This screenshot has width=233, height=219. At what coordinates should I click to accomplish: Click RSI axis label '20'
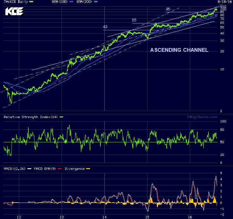[x=222, y=155]
